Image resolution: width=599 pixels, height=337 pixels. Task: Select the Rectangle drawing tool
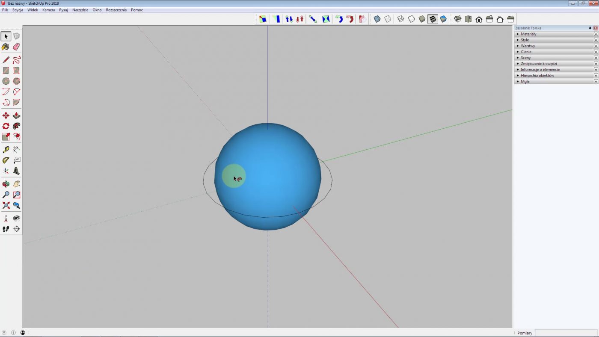[6, 70]
